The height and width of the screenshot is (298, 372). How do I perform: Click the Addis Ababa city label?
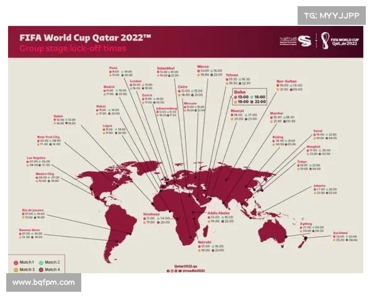218,213
